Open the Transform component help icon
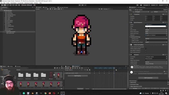This screenshot has height=95, width=169. tap(163, 14)
